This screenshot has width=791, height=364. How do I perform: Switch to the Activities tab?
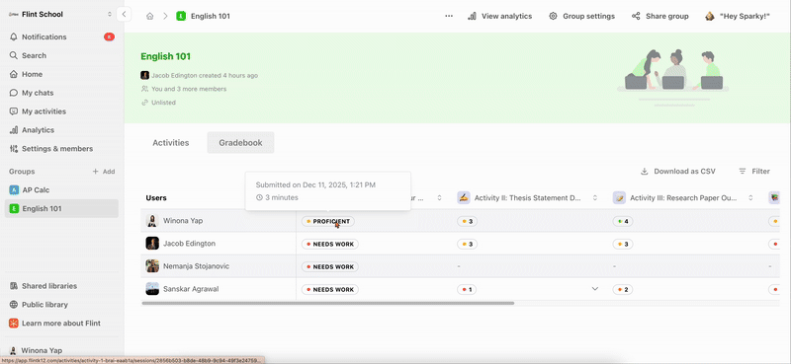coord(170,142)
